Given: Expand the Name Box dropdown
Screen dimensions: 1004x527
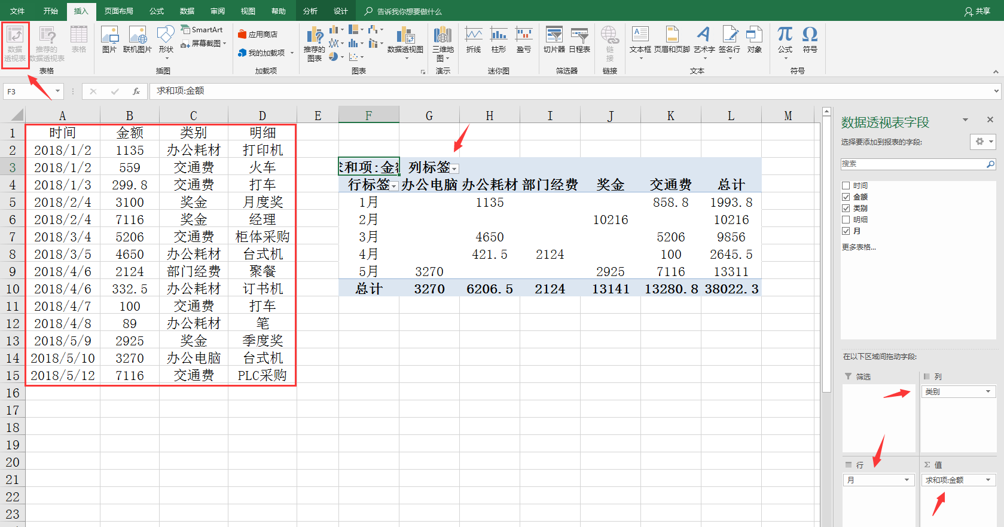Looking at the screenshot, I should (x=57, y=91).
